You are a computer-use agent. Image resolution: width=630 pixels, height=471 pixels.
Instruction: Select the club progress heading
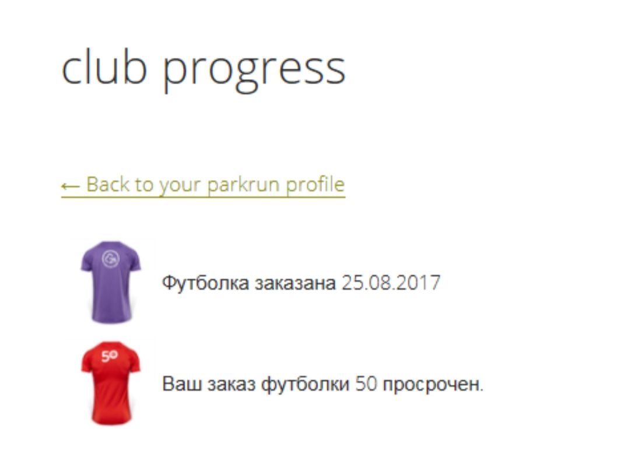click(204, 69)
